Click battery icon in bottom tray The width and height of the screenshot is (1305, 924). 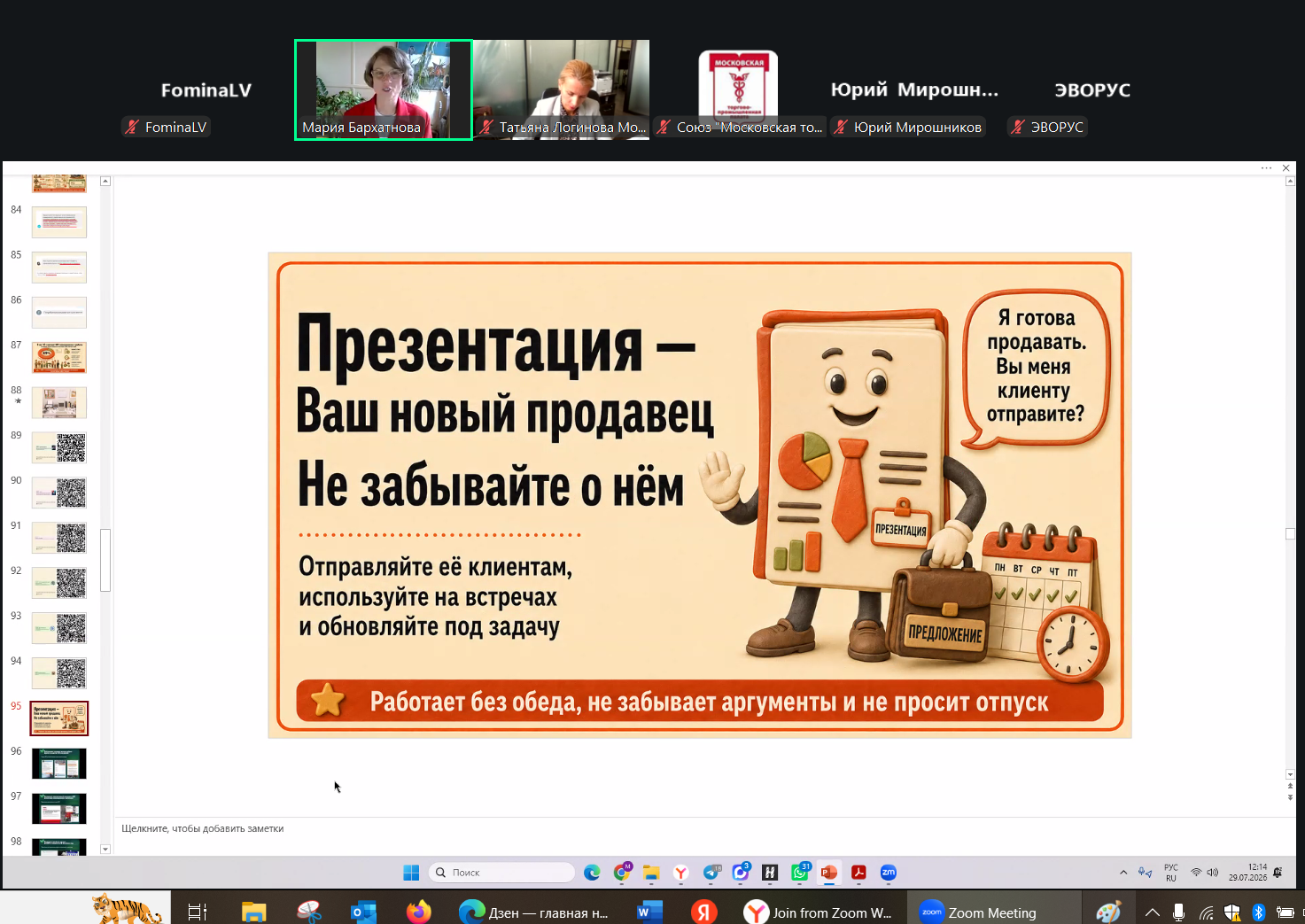click(x=1285, y=912)
